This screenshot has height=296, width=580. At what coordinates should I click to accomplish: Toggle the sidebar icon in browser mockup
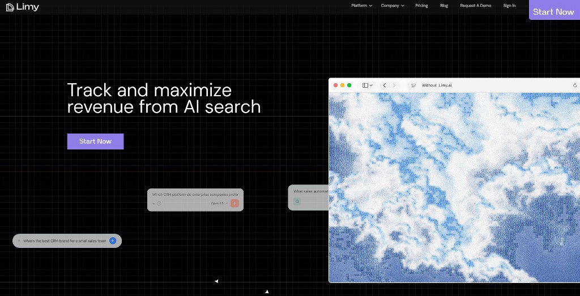(x=365, y=85)
